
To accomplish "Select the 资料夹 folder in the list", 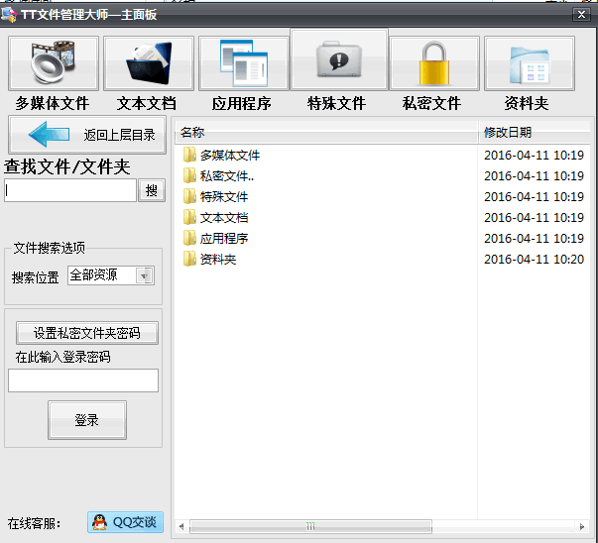I will point(210,260).
